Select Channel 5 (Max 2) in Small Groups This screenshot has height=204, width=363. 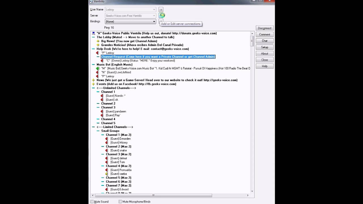[x=119, y=178]
